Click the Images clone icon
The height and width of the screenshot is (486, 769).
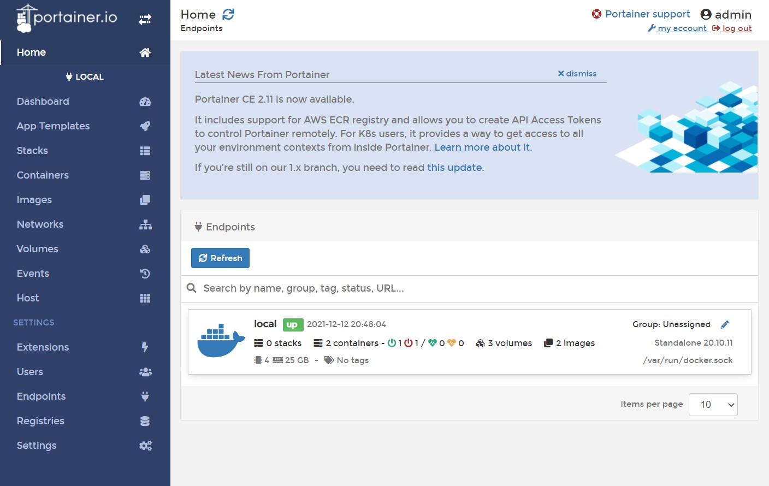click(x=145, y=200)
